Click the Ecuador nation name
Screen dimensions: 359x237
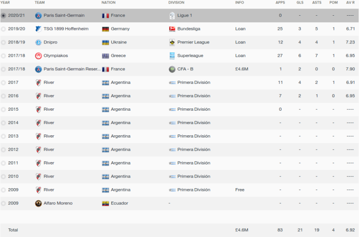click(x=119, y=203)
